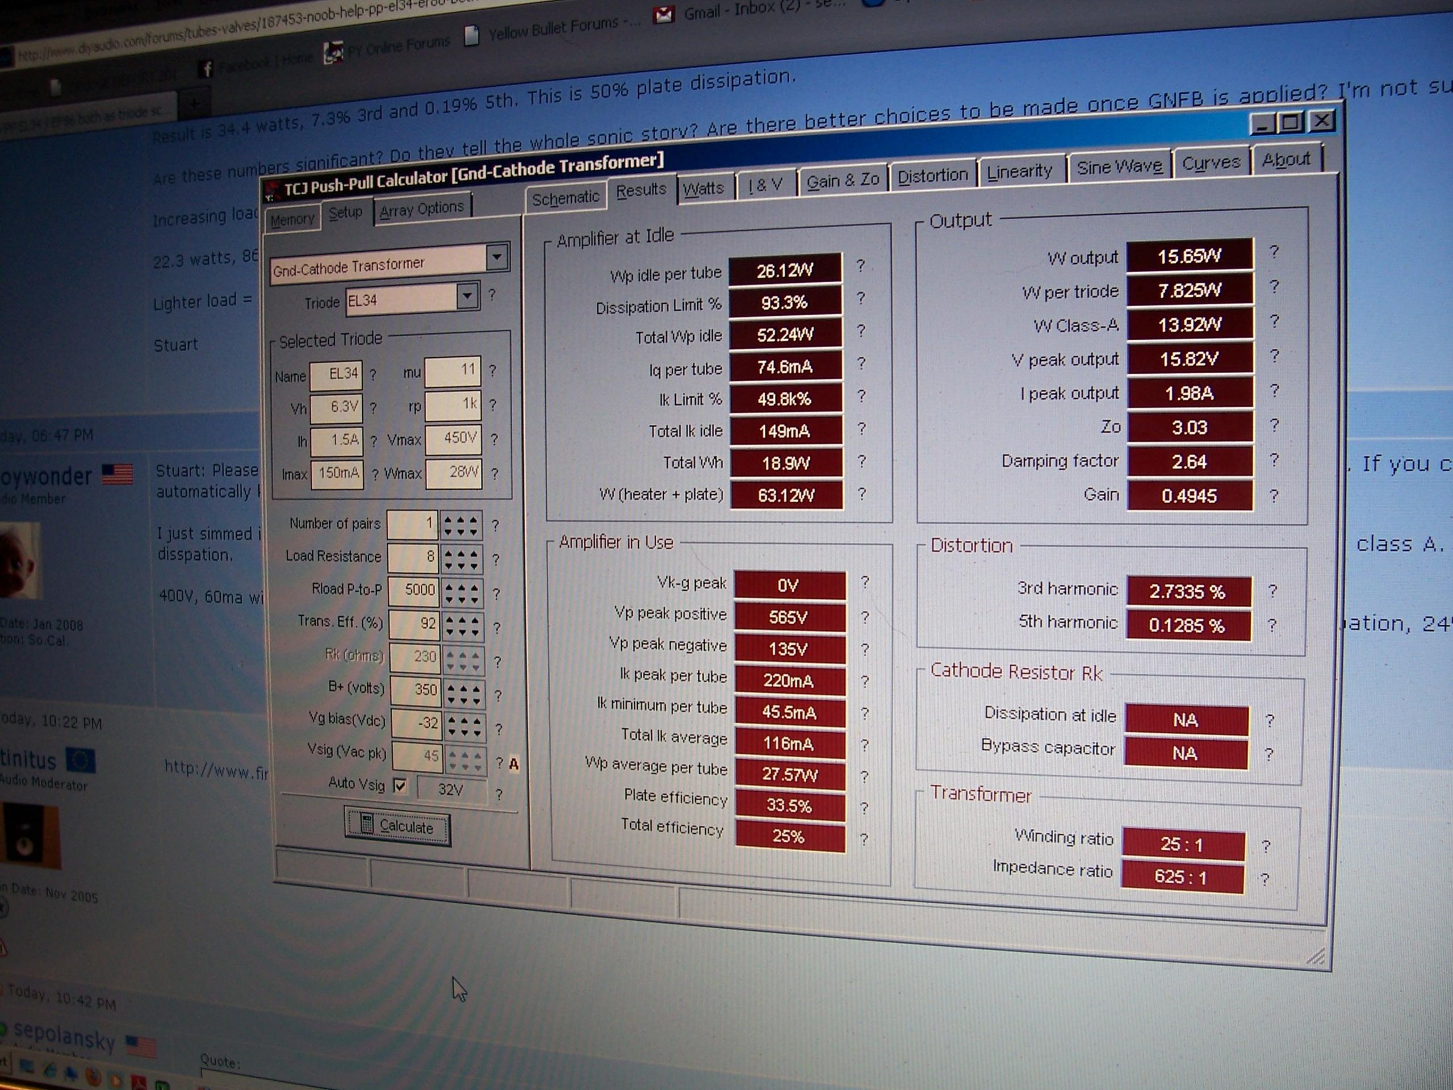1453x1090 pixels.
Task: Open sepolansky's profile link in forum
Action: [x=64, y=1037]
